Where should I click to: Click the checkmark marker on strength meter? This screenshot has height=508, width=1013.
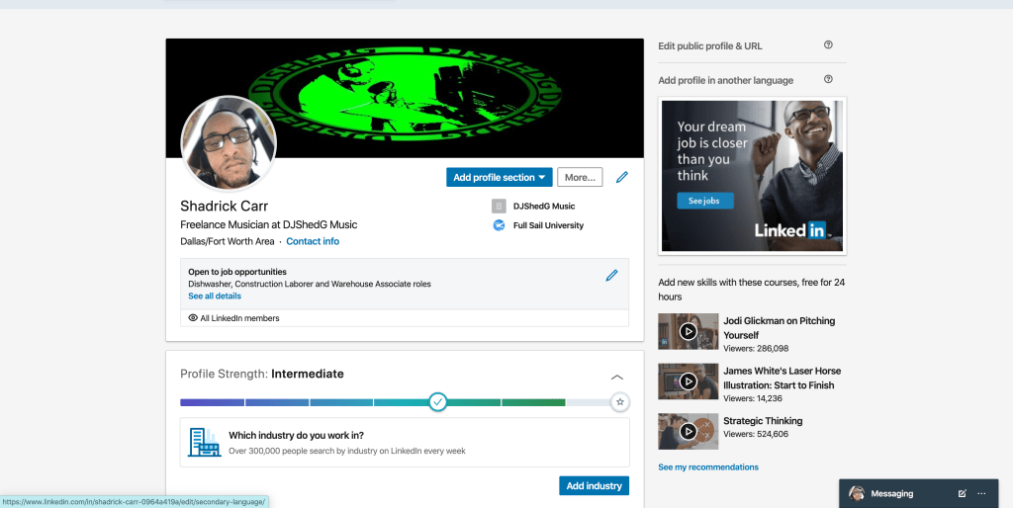pos(438,402)
